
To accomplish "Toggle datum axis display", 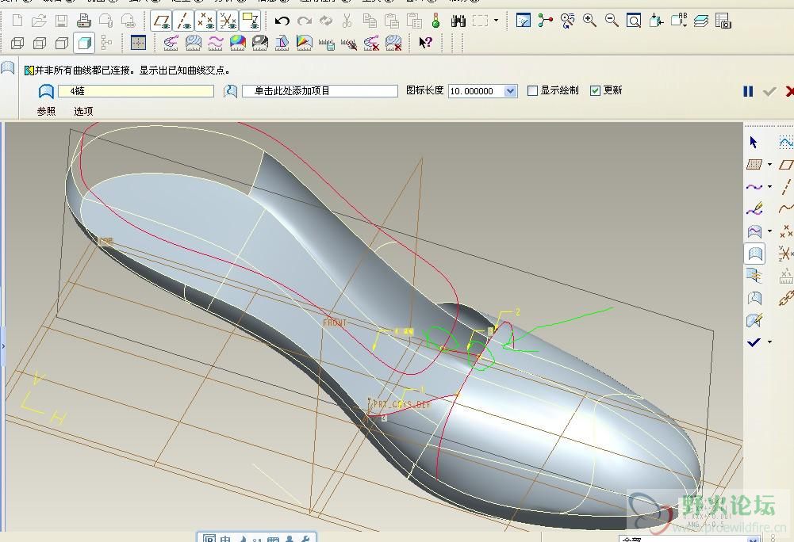I will tap(183, 21).
